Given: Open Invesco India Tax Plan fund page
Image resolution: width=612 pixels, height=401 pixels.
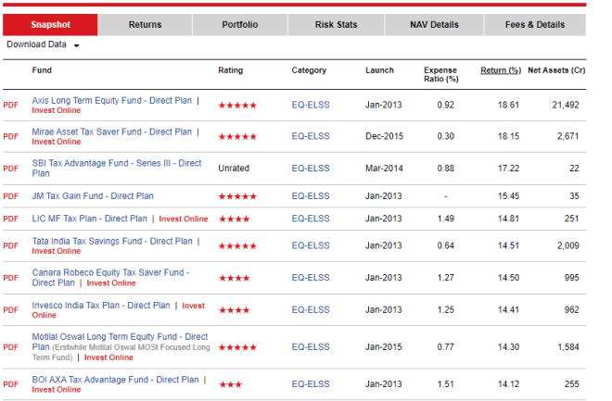Looking at the screenshot, I should point(101,305).
